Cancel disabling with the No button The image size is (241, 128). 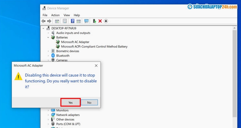pos(89,102)
